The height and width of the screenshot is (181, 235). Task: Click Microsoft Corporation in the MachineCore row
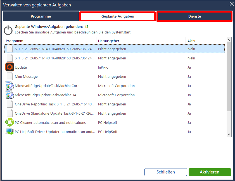coord(116,86)
